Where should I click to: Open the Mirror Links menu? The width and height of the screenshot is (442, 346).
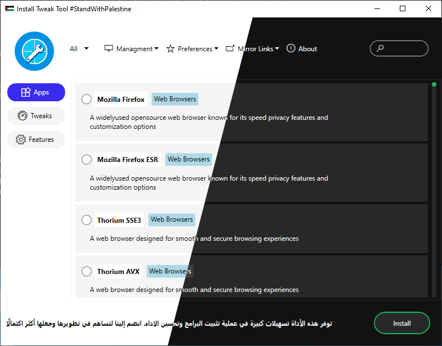tap(252, 49)
